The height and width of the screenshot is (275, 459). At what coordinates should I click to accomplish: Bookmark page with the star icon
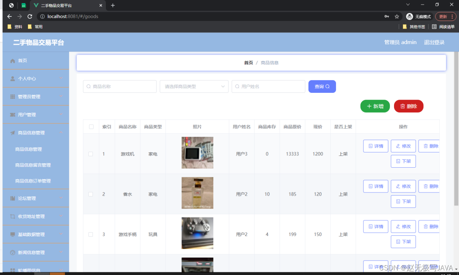click(x=397, y=16)
